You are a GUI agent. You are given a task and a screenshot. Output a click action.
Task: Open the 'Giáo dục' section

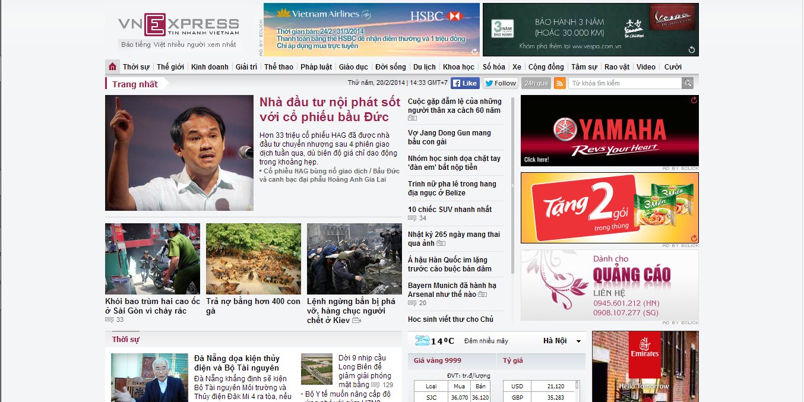click(353, 67)
